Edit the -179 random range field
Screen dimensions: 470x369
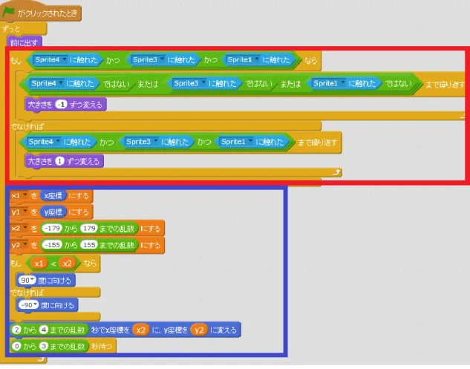(x=52, y=229)
